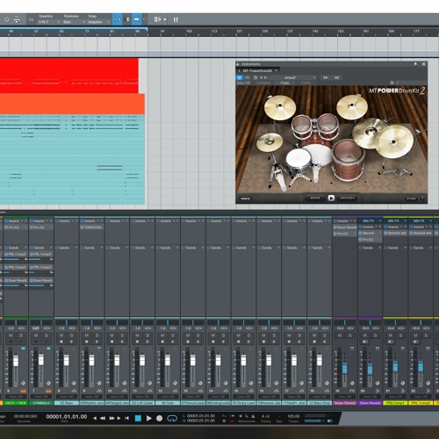Click bar 121 on the timeline ruler

click(240, 32)
